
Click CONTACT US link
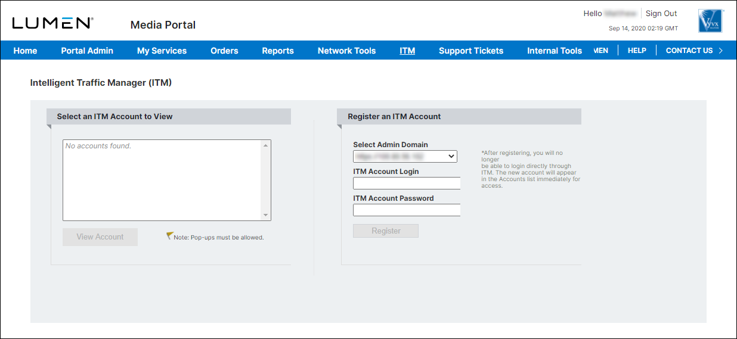[x=689, y=51]
